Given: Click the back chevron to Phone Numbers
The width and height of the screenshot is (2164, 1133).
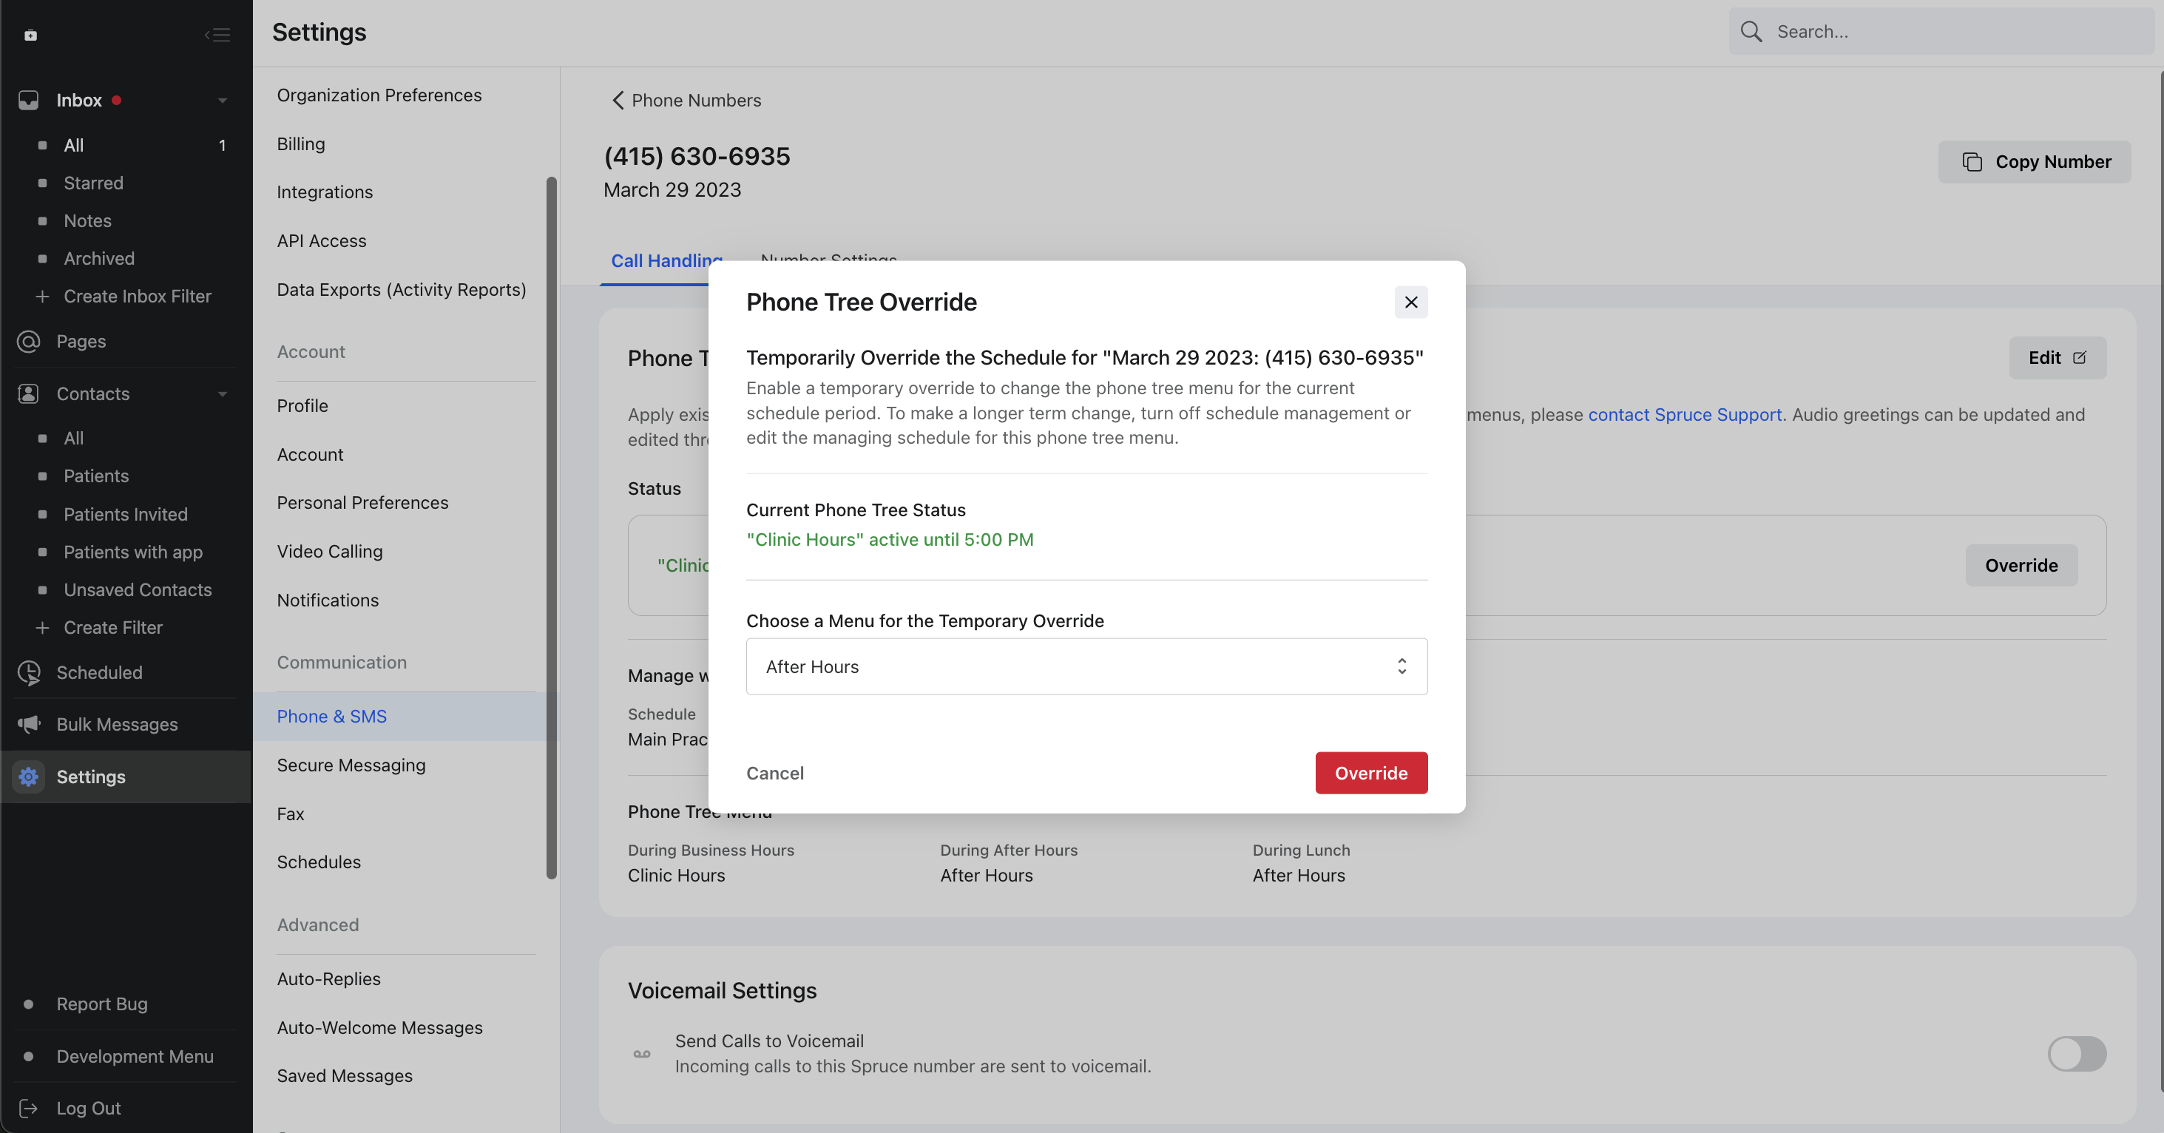Looking at the screenshot, I should click(618, 100).
